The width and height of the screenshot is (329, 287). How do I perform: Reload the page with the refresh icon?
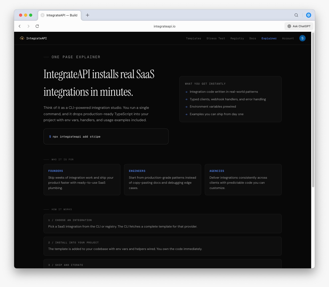click(37, 26)
